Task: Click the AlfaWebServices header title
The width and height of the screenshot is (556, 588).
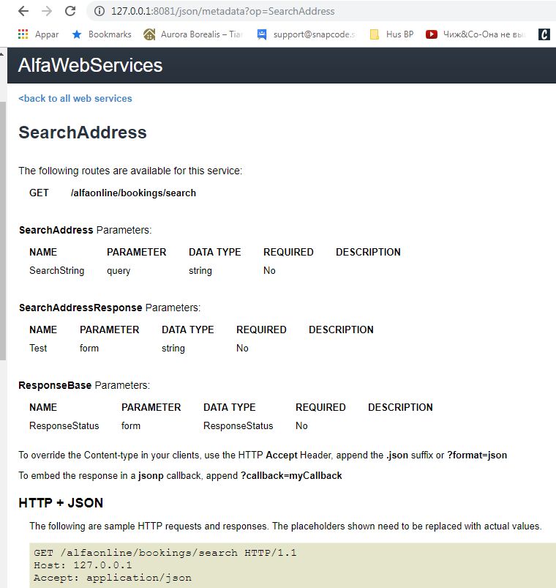Action: [90, 65]
